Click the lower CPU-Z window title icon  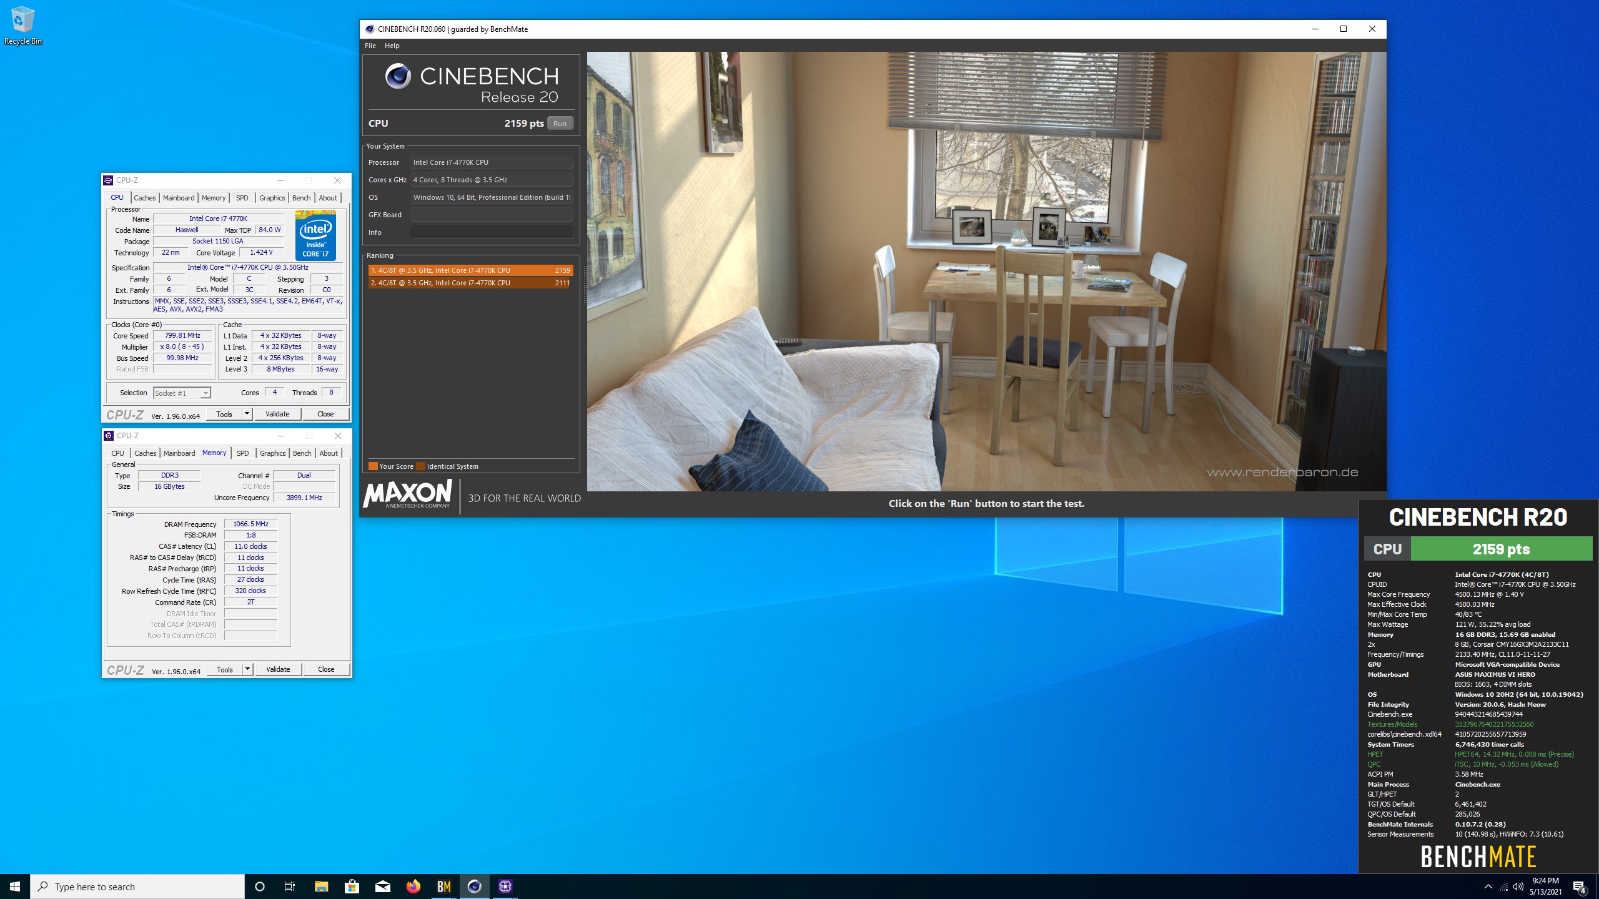click(x=109, y=436)
